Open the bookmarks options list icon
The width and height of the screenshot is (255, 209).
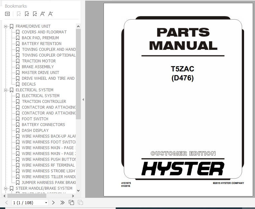point(7,14)
